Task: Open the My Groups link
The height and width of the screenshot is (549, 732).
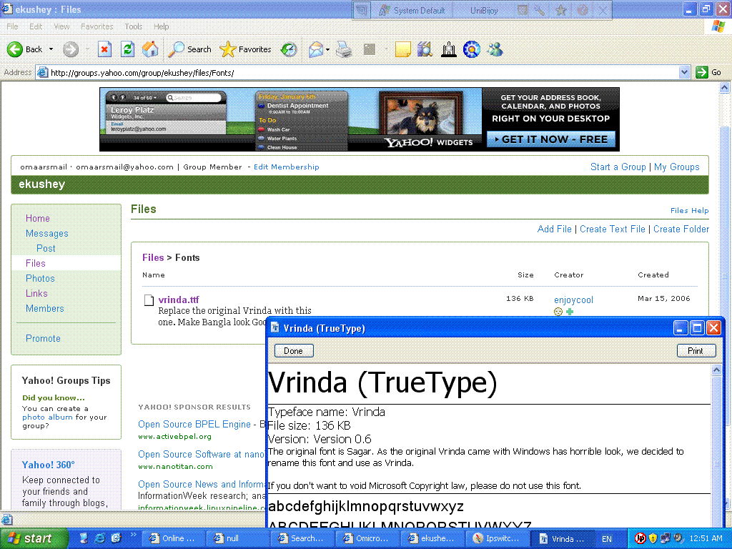Action: coord(676,167)
